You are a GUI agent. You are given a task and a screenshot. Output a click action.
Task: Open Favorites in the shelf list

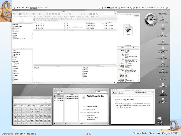(x=16, y=63)
